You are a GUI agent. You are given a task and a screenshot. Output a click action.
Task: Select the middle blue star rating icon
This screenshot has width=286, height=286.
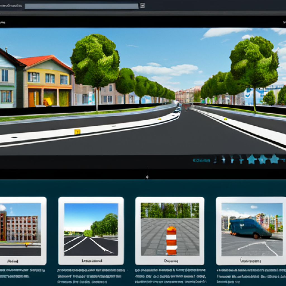tap(263, 159)
